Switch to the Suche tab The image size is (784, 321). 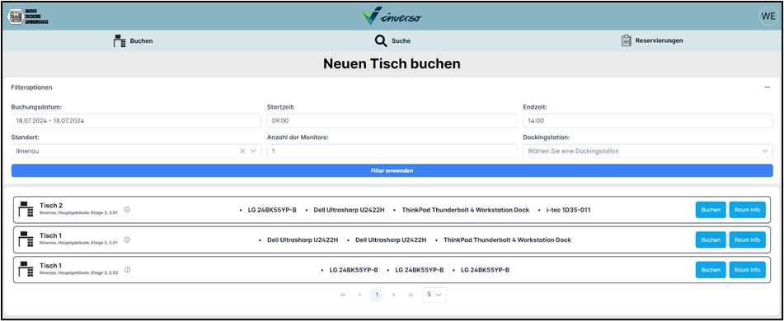click(392, 41)
